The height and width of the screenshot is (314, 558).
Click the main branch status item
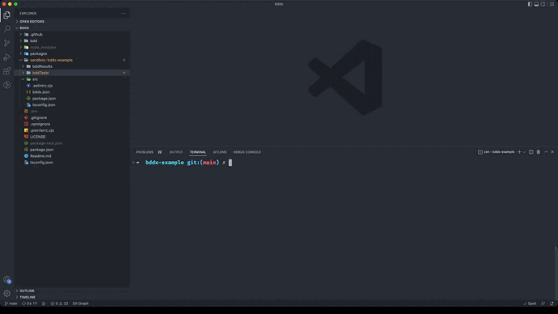coord(11,303)
